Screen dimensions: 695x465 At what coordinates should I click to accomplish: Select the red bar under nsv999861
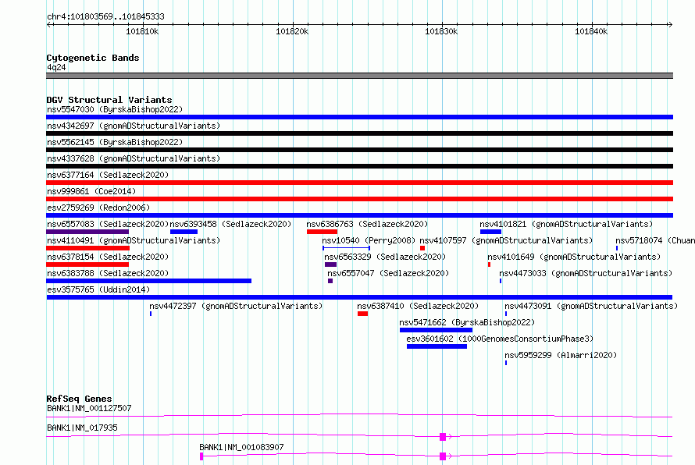point(359,199)
